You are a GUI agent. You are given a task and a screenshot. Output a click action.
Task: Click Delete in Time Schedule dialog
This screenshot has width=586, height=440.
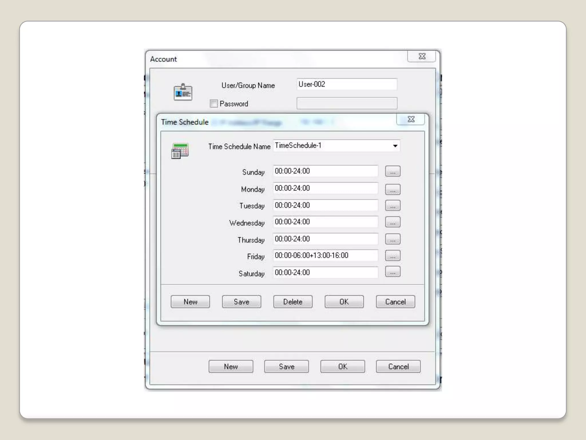(x=293, y=302)
